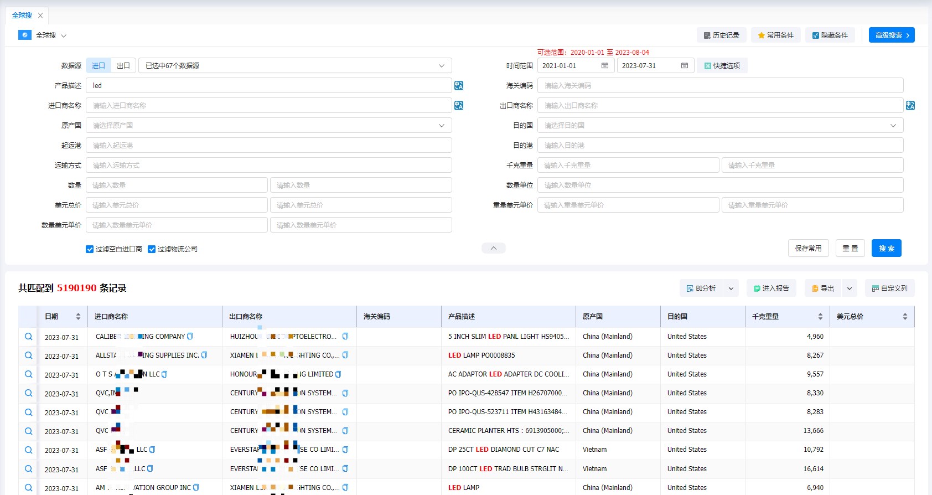The image size is (932, 495).
Task: Click the blue 搜索 button
Action: tap(887, 248)
